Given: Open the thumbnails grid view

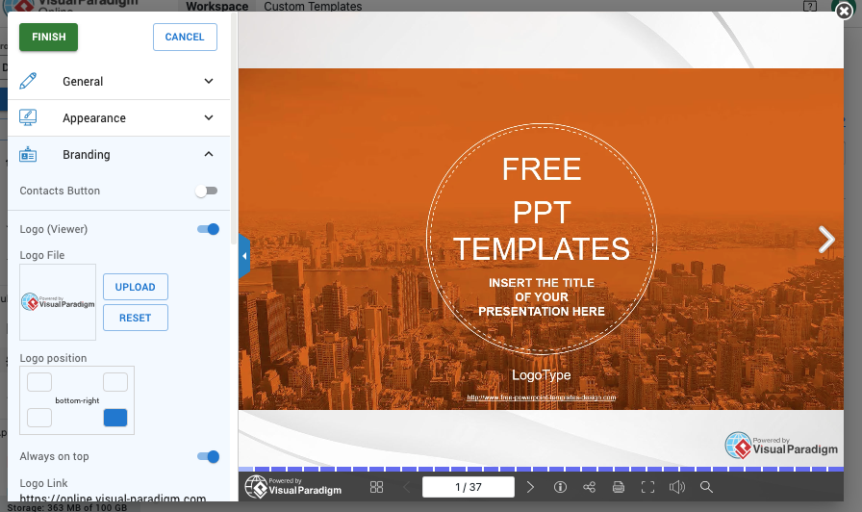Looking at the screenshot, I should pos(376,487).
